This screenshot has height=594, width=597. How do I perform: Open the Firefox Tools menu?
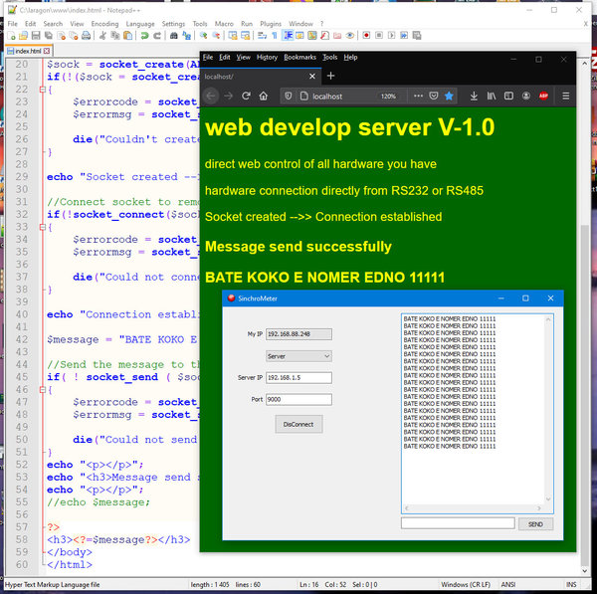(329, 57)
